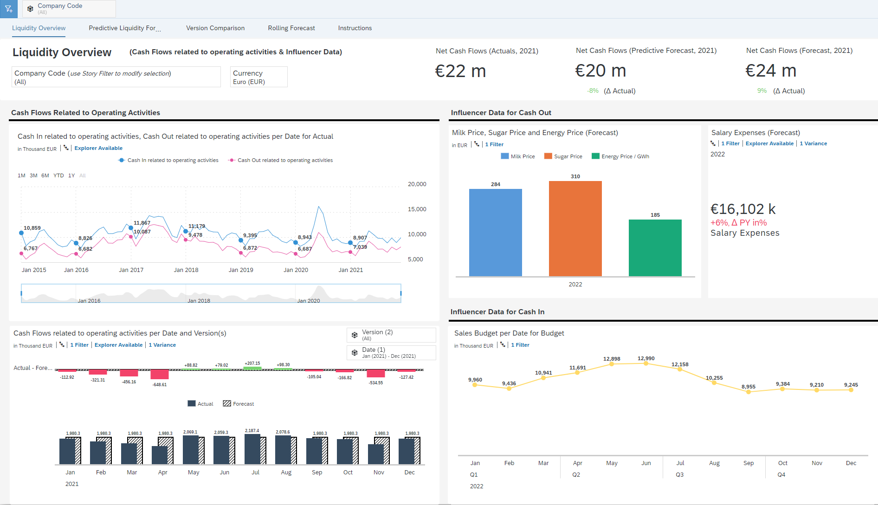
Task: Click drill icon in Sales Budget chart
Action: click(503, 345)
